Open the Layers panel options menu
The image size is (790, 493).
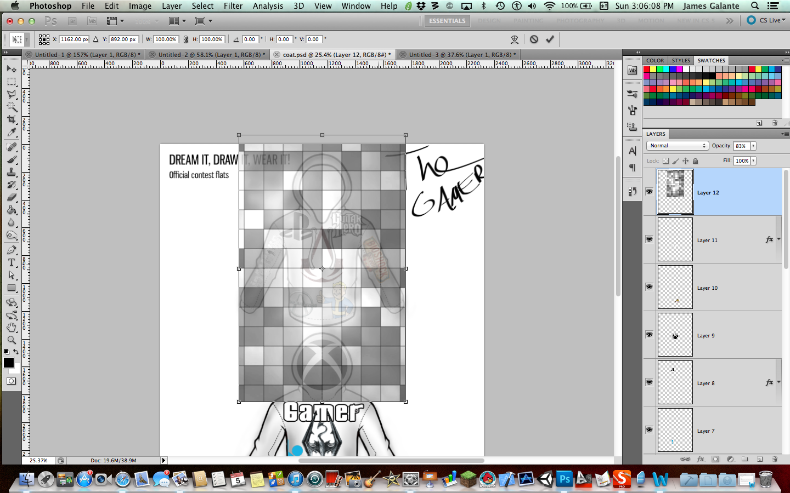click(785, 134)
